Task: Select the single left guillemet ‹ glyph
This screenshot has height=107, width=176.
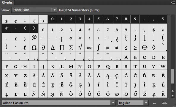Action: pyautogui.click(x=89, y=37)
